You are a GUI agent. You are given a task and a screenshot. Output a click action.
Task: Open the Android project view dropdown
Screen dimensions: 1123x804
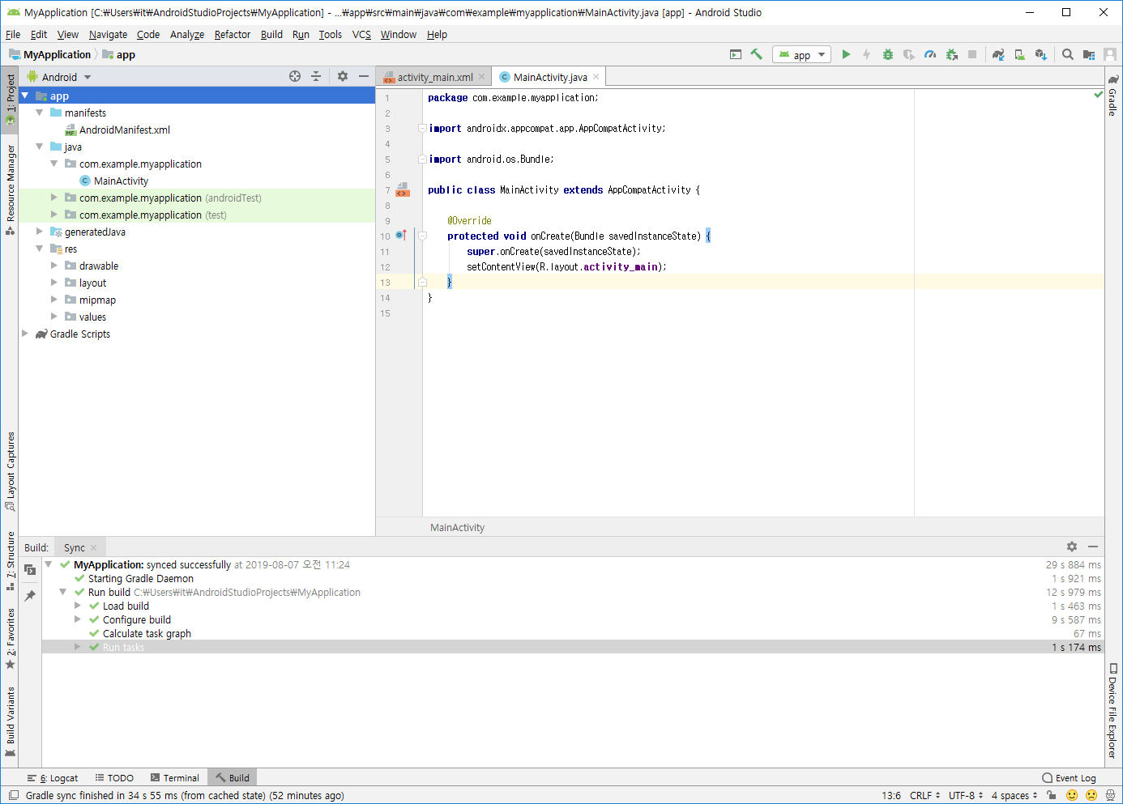61,77
